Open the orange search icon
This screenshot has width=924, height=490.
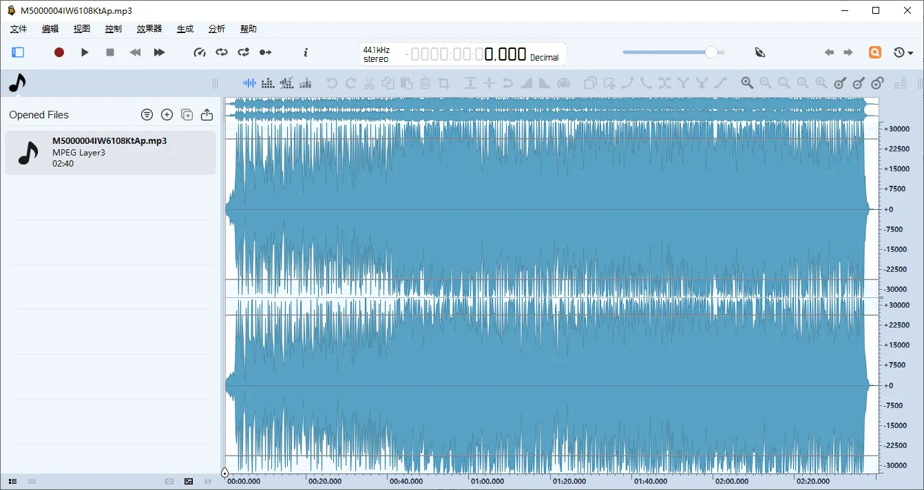[874, 52]
